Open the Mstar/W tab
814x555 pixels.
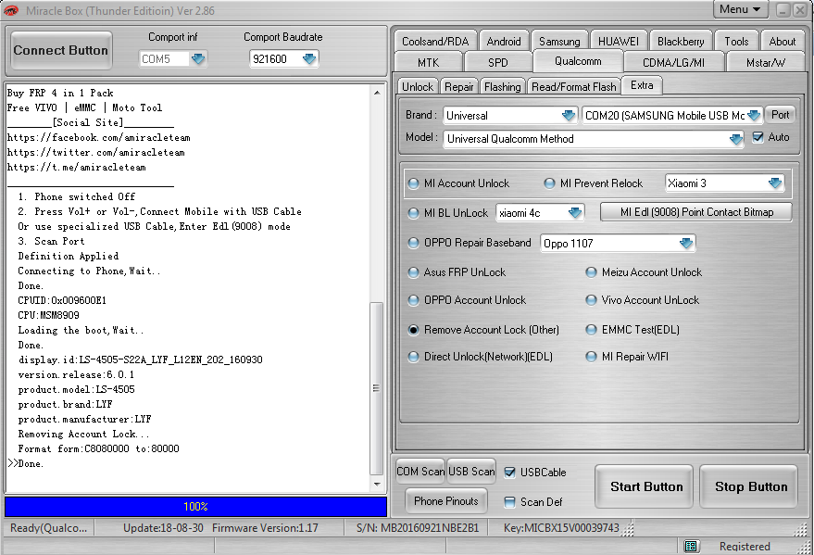point(766,62)
